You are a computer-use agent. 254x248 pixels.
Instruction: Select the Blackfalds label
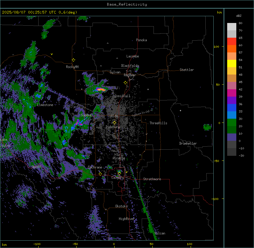pyautogui.click(x=130, y=66)
